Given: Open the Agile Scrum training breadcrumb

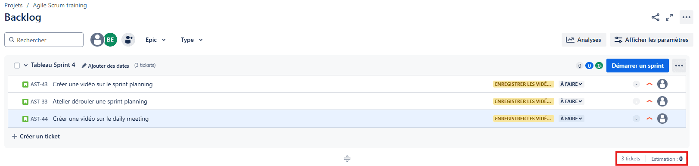Looking at the screenshot, I should coord(60,5).
